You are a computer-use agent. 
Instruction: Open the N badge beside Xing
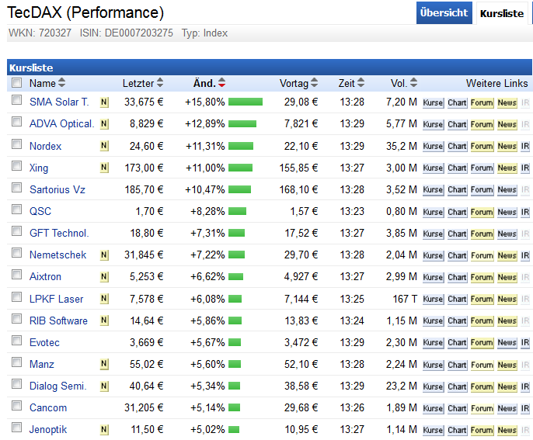pos(104,168)
